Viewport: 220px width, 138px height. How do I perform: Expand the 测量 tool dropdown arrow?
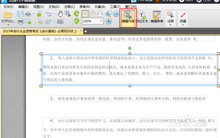tap(183, 25)
